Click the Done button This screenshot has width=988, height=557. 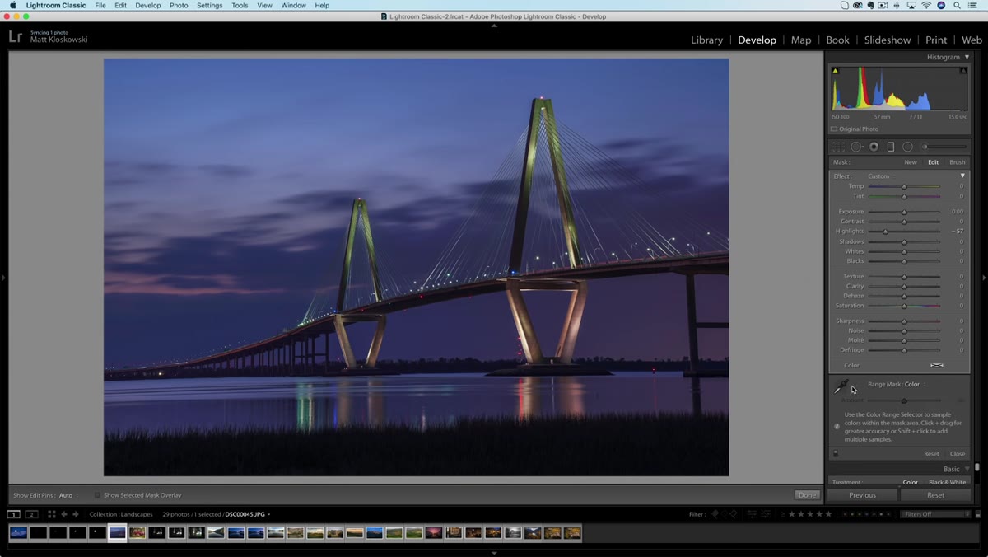pos(807,495)
